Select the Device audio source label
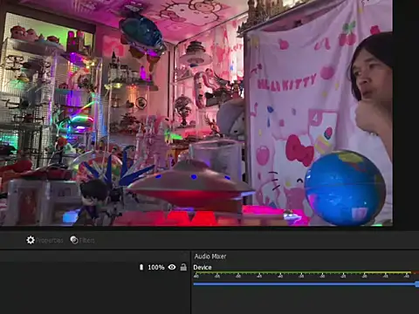The image size is (419, 314). (x=203, y=268)
